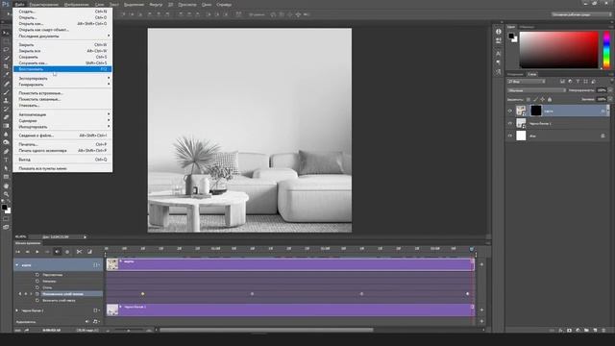The width and height of the screenshot is (615, 346).
Task: Select the Gradient tool
Action: [6, 126]
